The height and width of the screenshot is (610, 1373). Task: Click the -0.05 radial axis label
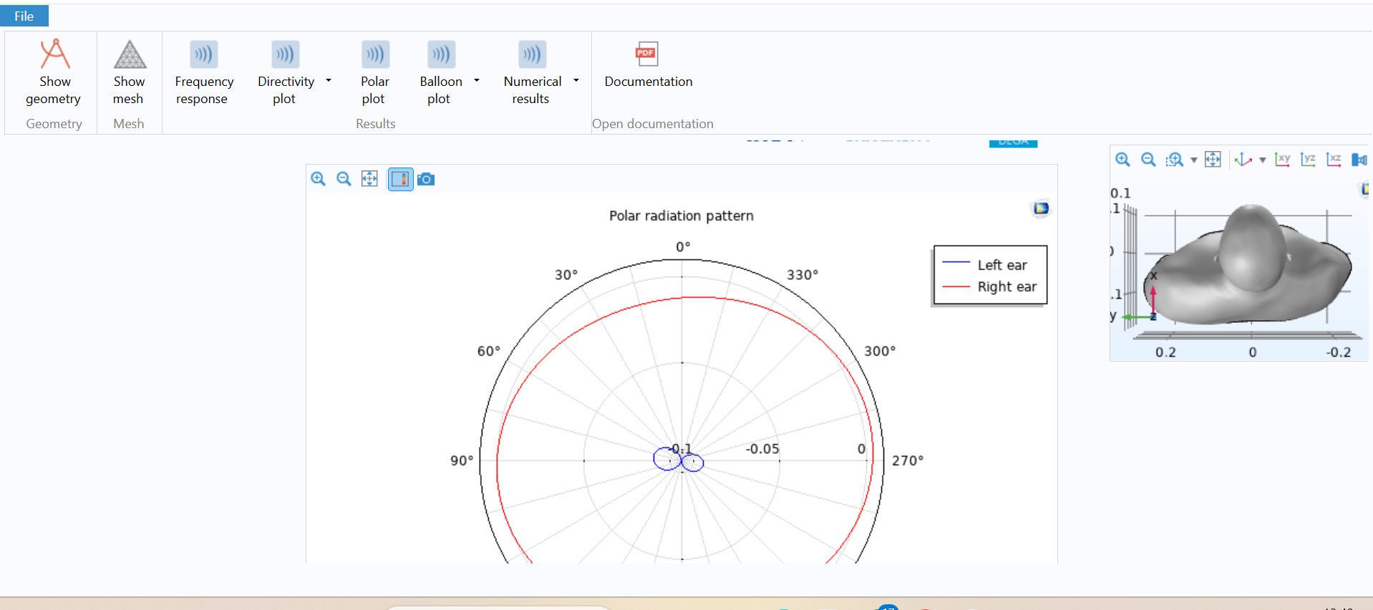coord(762,449)
